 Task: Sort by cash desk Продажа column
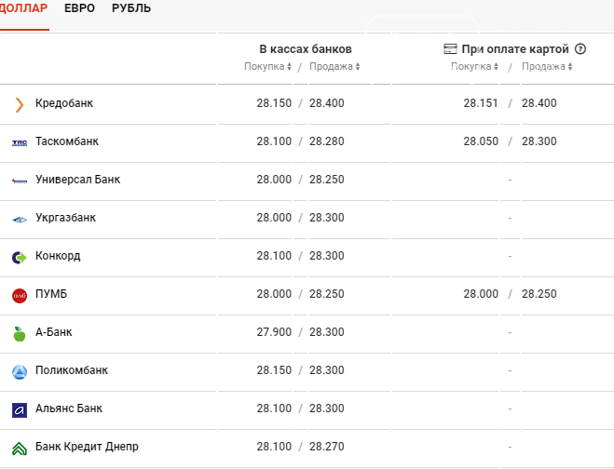334,67
